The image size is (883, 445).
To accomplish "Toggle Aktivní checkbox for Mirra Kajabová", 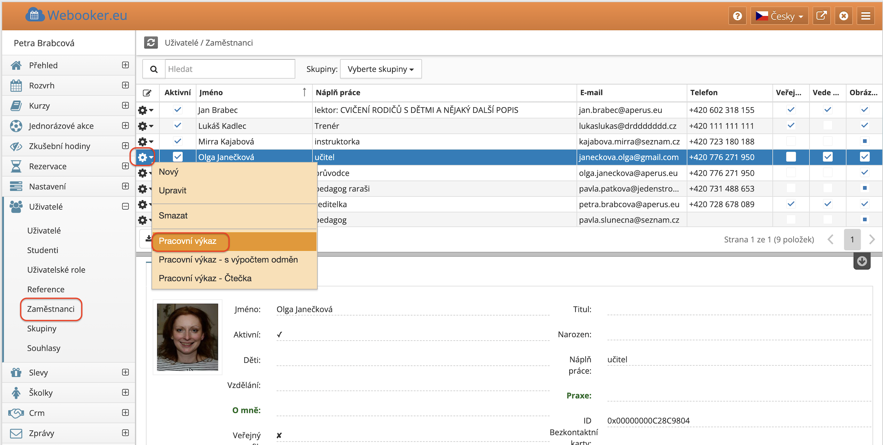I will [178, 141].
